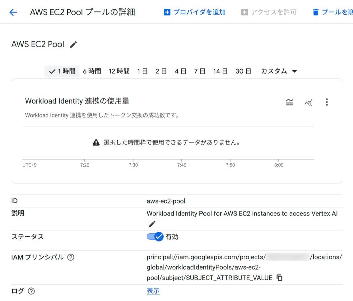This screenshot has width=353, height=301.
Task: Edit the pool name with the pencil icon
Action: pyautogui.click(x=73, y=44)
